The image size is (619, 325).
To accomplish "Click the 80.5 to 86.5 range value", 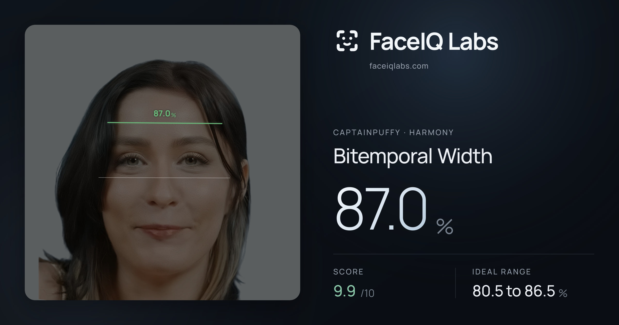I will point(514,291).
